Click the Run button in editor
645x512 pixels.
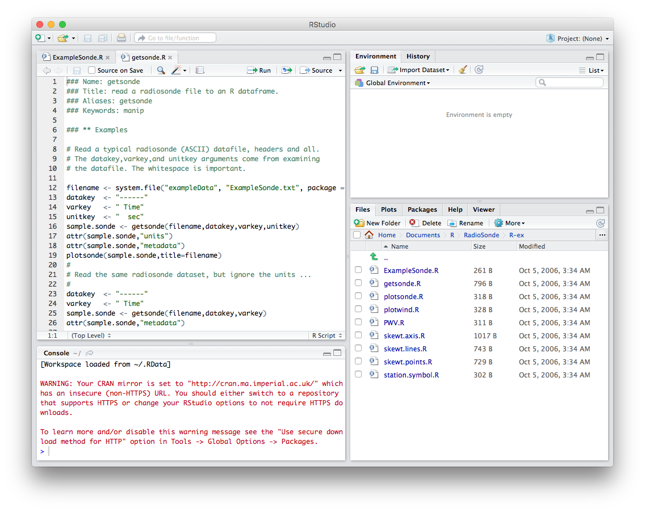click(259, 70)
